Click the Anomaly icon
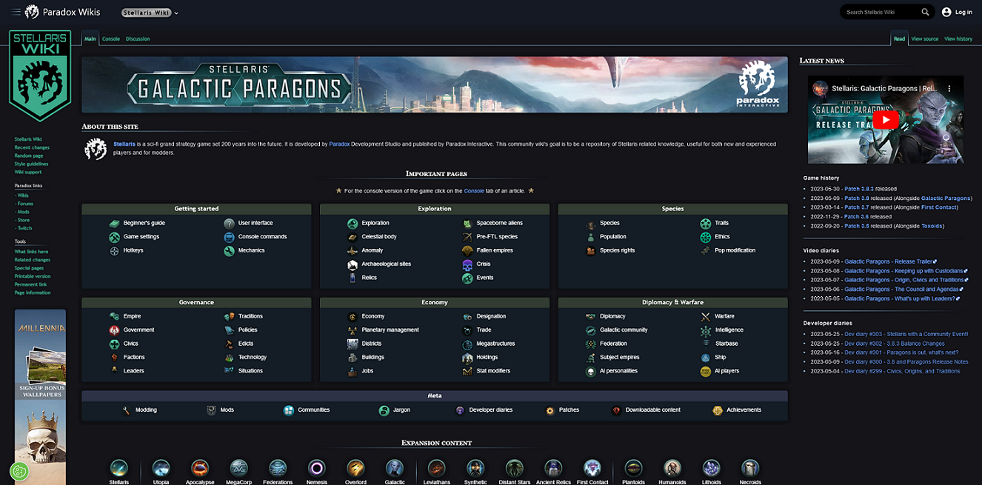 coord(353,250)
